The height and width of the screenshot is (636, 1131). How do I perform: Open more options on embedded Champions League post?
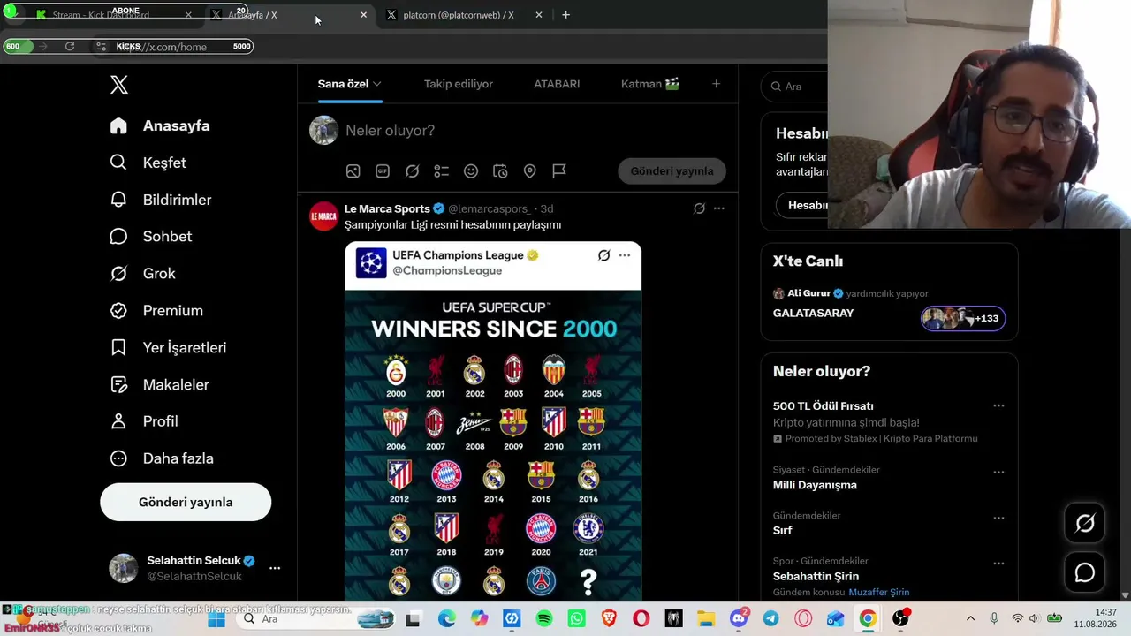coord(625,255)
